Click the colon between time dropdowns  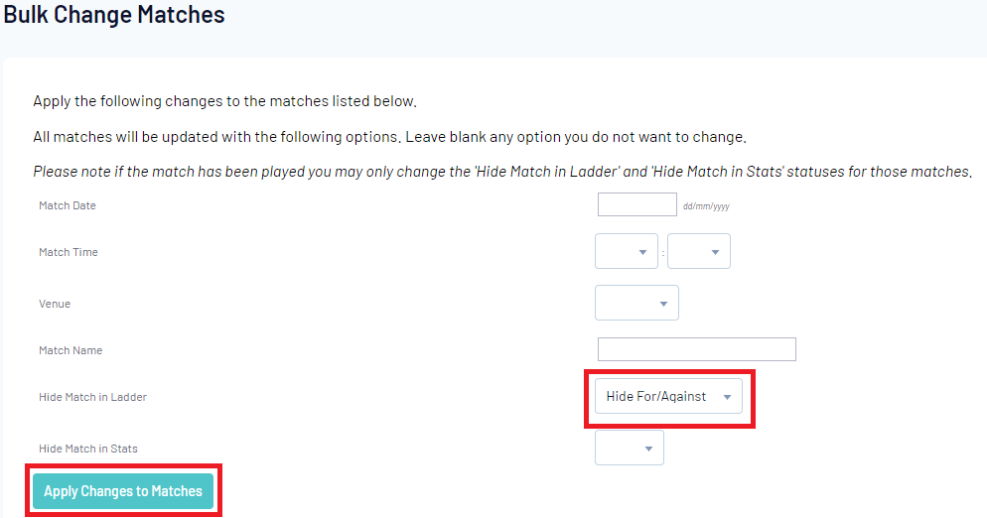pos(663,253)
